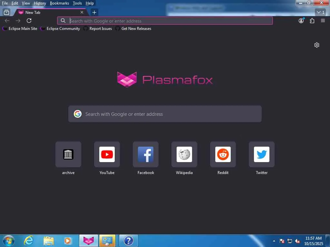This screenshot has height=247, width=330.
Task: Show hidden system tray icons
Action: 274,241
